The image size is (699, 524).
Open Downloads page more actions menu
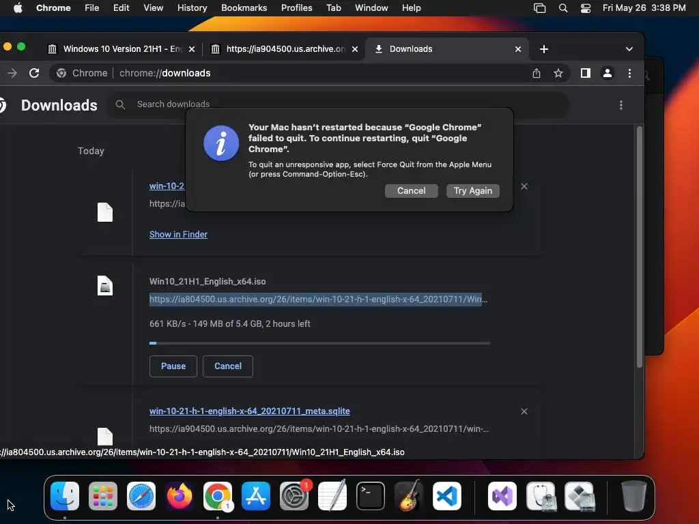[x=621, y=105]
